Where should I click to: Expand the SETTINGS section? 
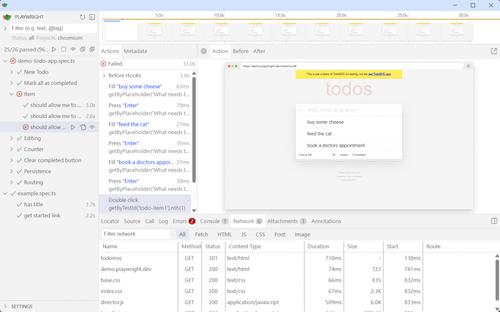pyautogui.click(x=5, y=306)
